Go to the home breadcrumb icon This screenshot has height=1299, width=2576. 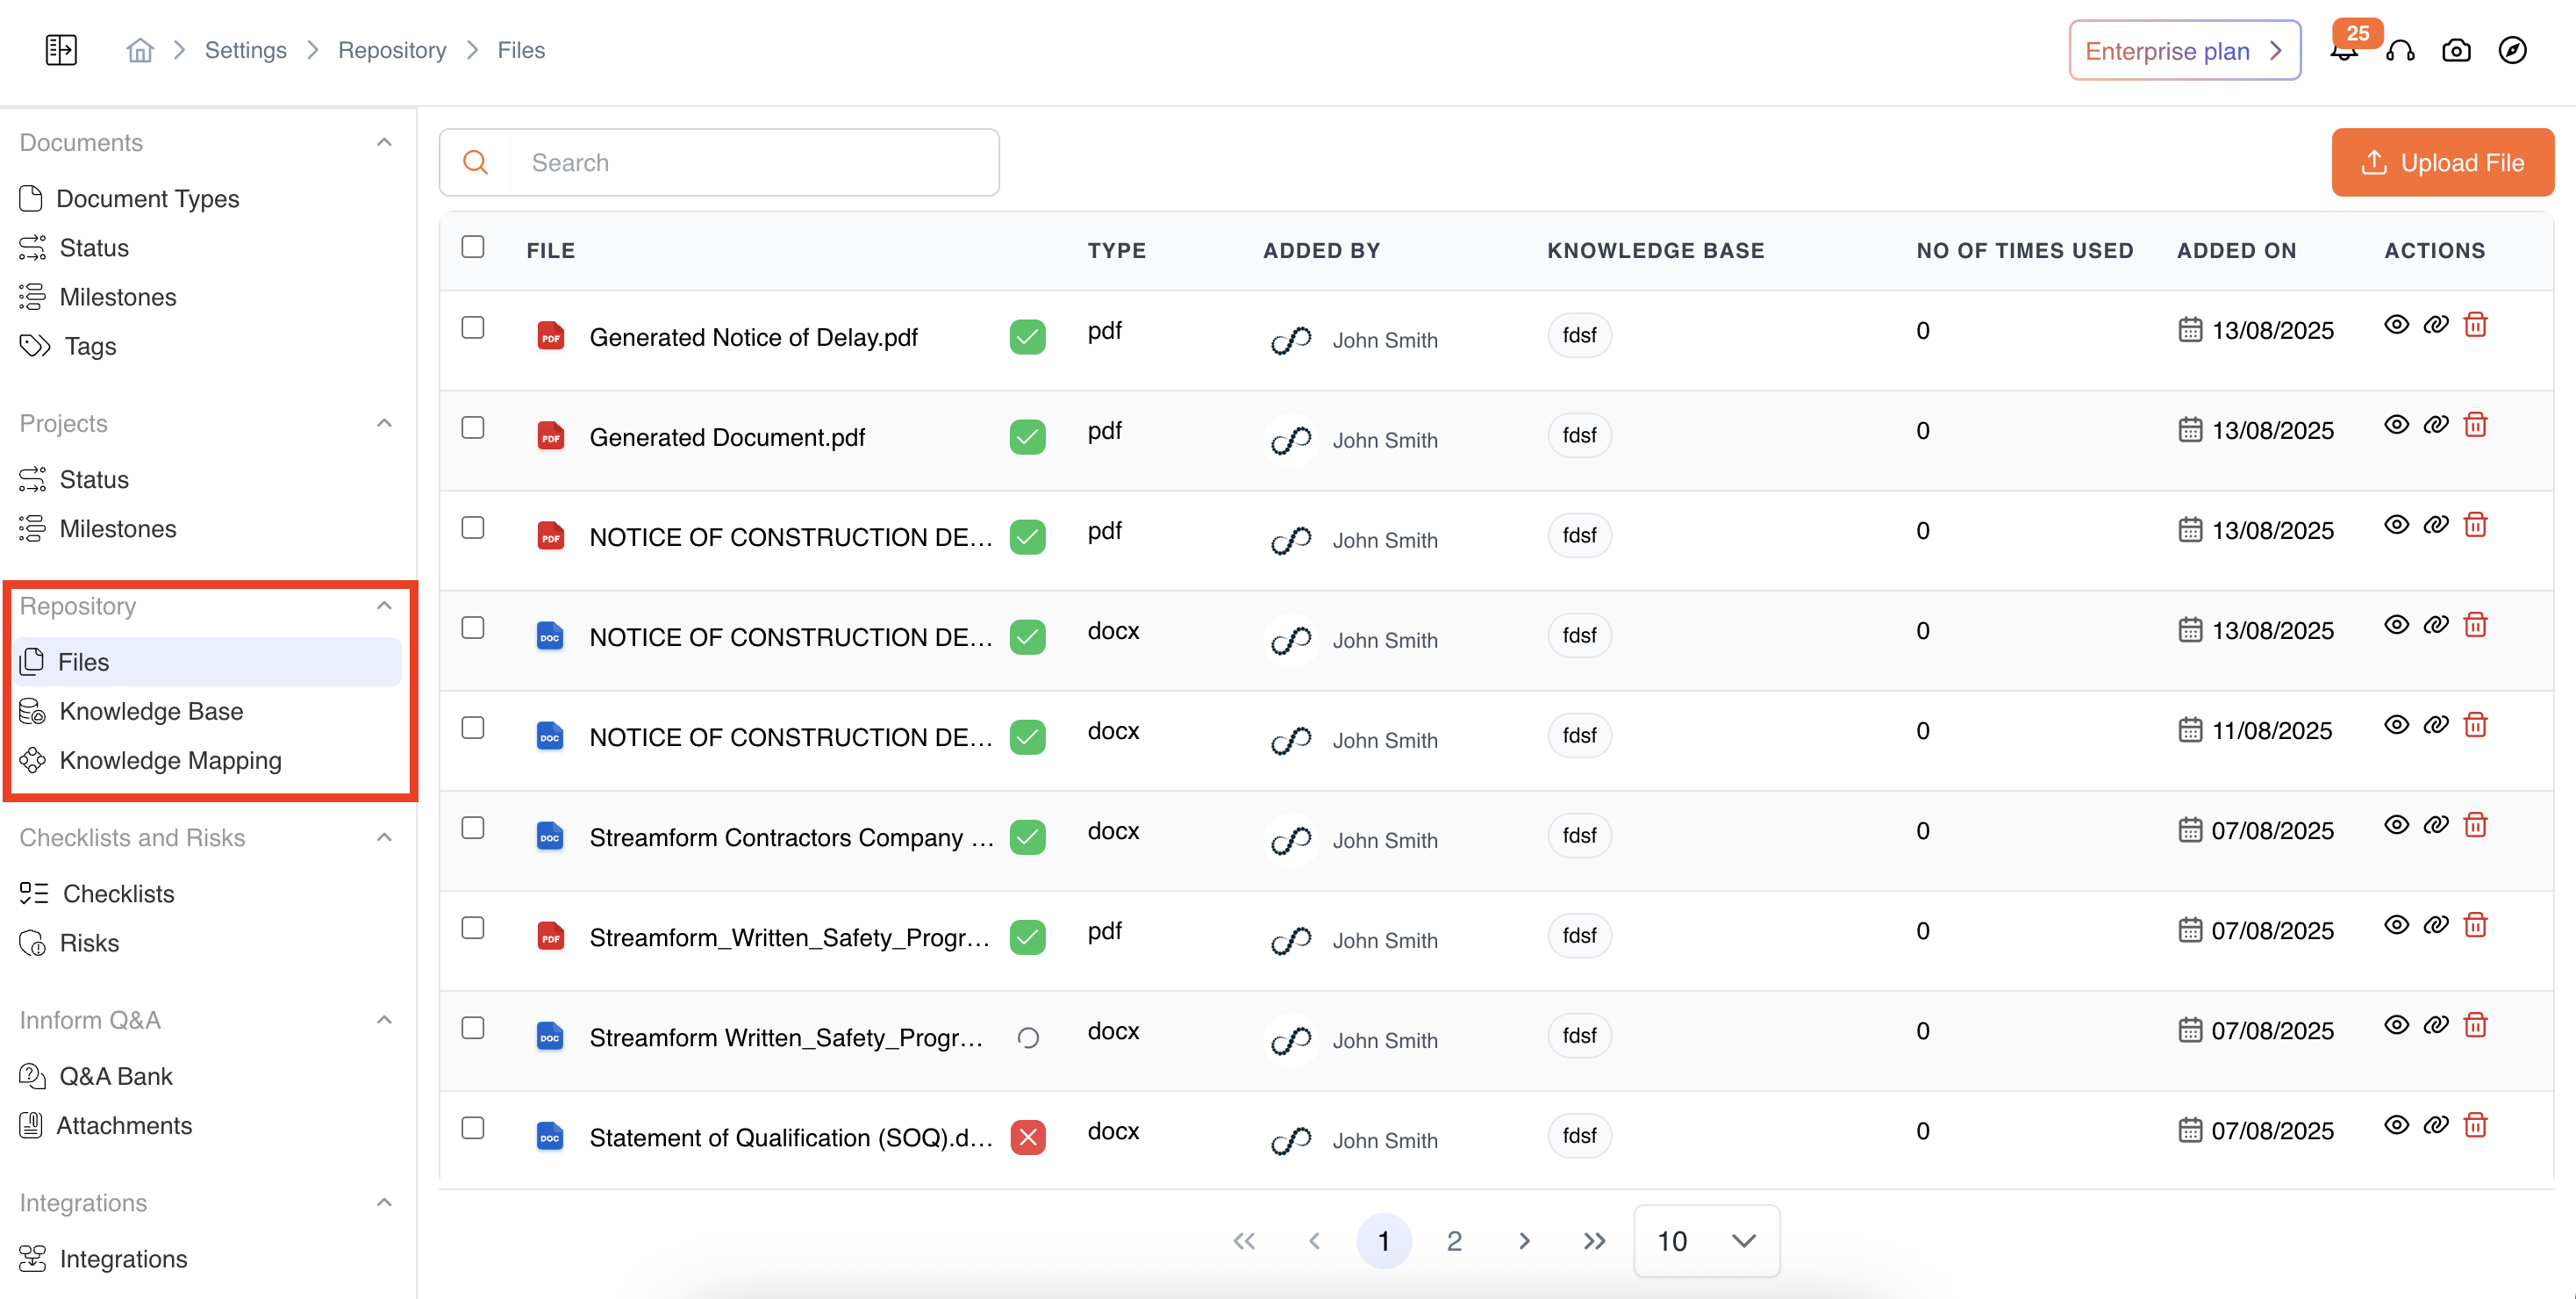140,50
